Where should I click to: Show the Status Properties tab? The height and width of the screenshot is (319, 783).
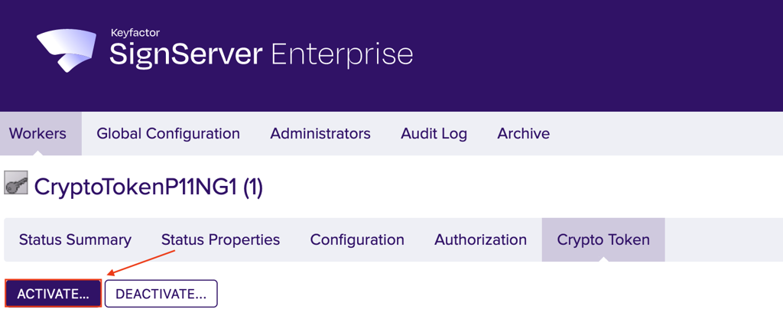coord(220,239)
